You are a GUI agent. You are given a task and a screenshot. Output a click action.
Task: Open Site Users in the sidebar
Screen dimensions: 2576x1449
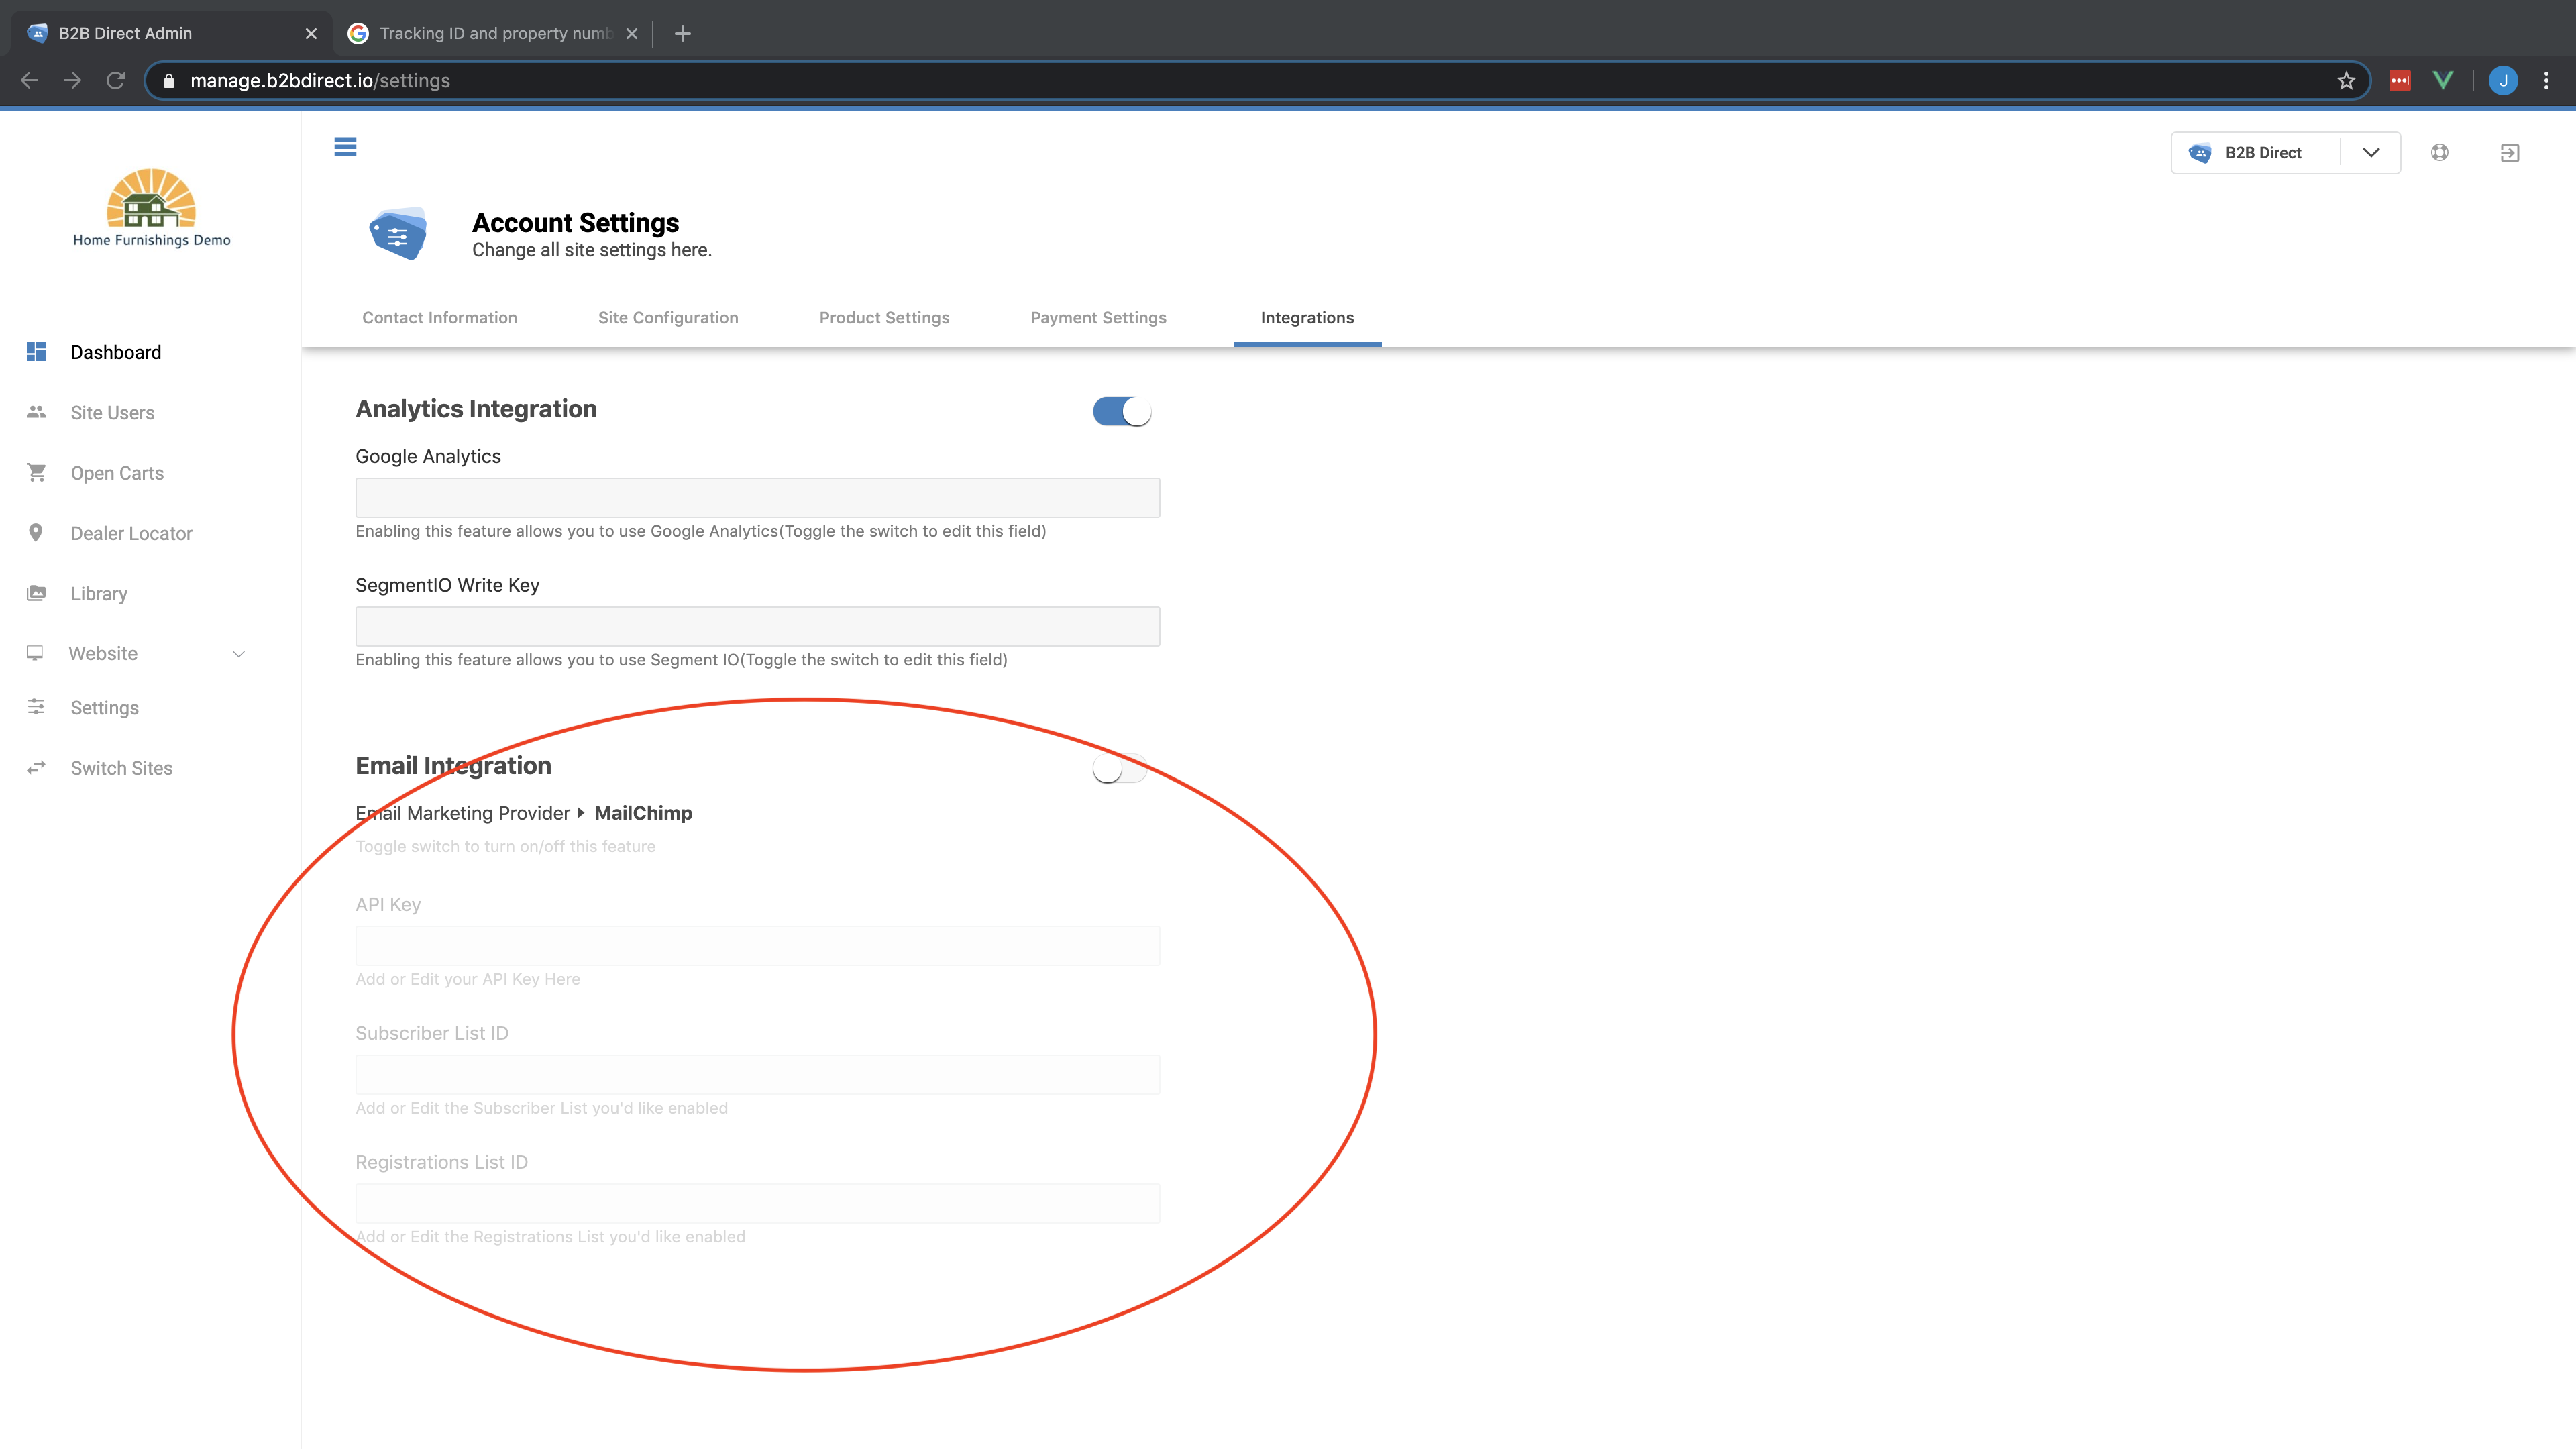pos(112,413)
